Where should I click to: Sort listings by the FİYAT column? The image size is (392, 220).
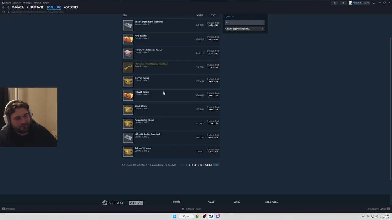click(213, 15)
